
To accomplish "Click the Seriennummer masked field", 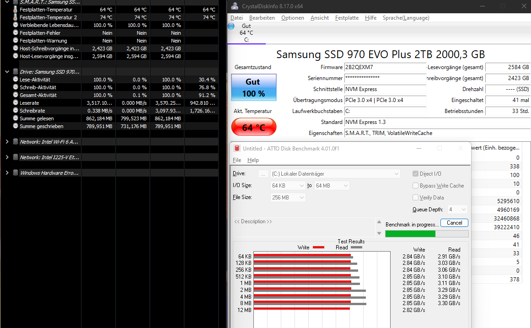I will click(x=385, y=78).
